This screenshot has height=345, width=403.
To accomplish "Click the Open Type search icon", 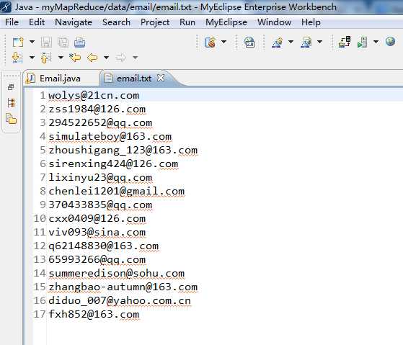I will click(278, 42).
